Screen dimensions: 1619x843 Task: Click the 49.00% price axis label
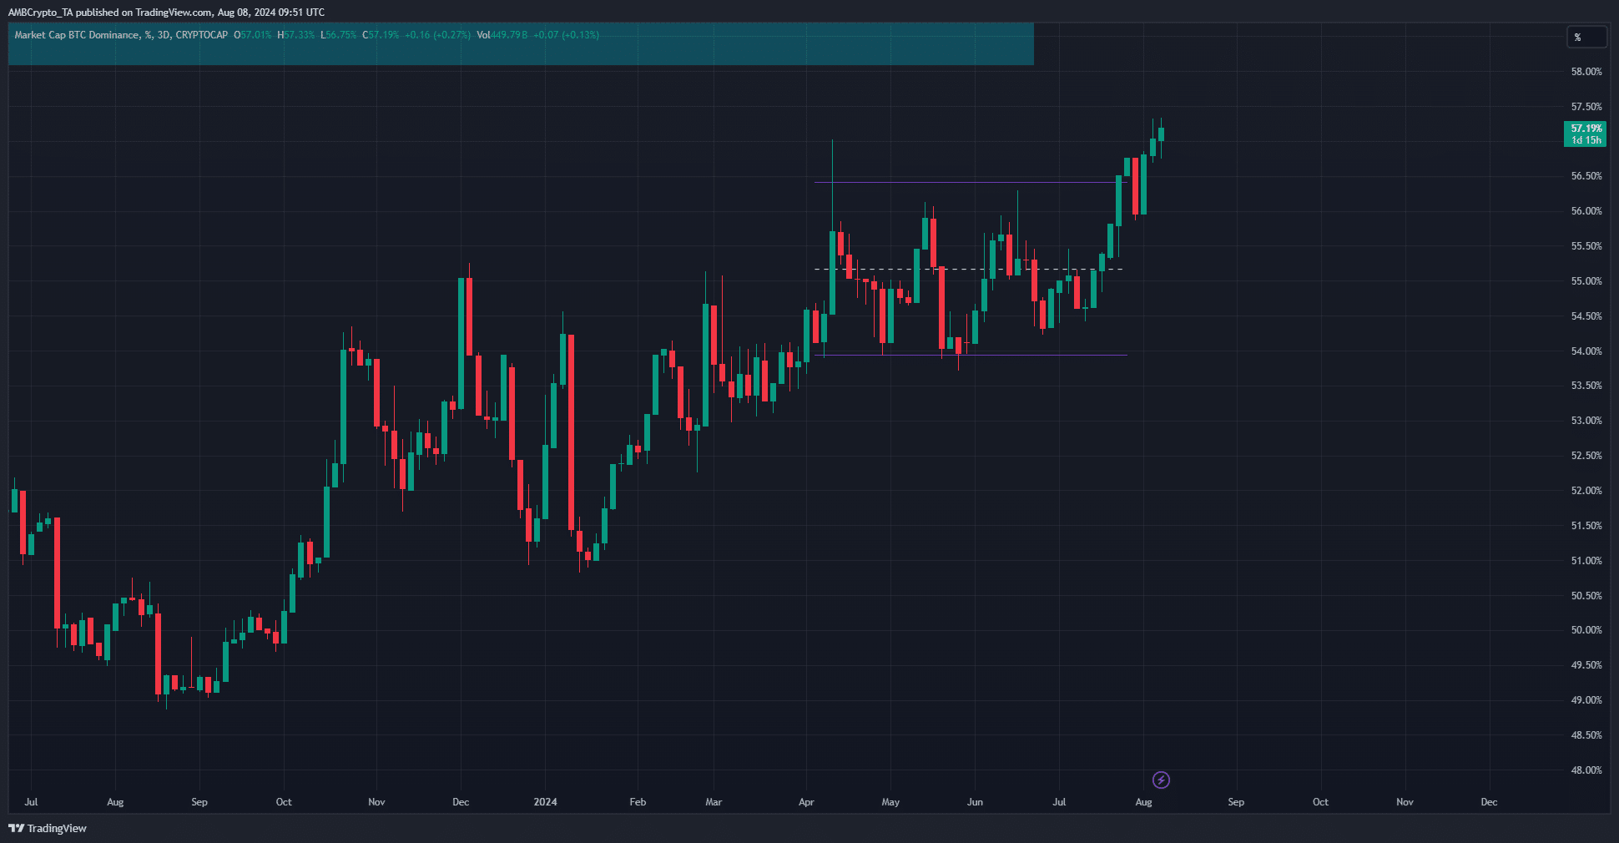[1586, 700]
